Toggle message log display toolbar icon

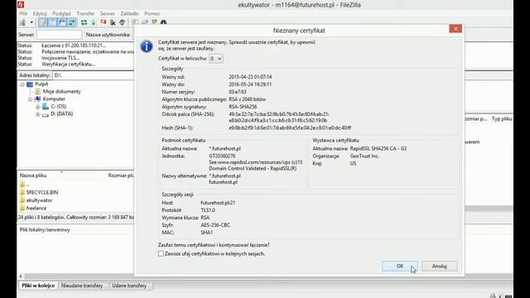(43, 22)
